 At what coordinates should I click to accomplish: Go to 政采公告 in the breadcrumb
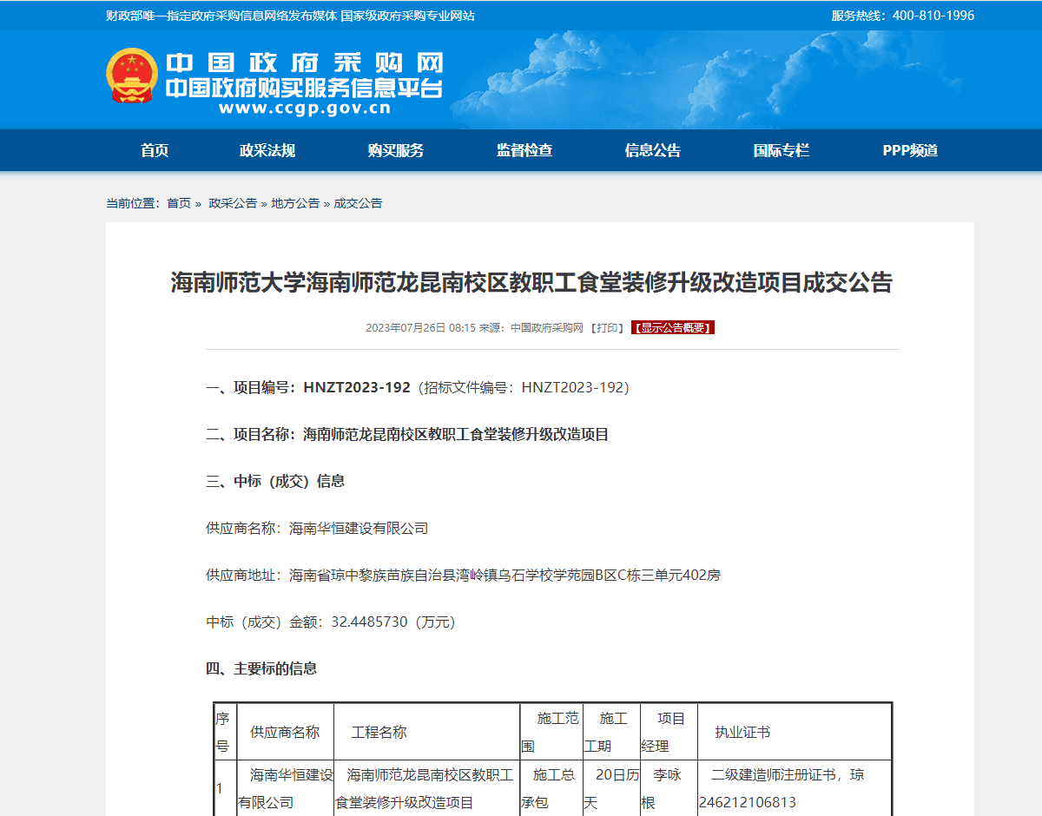[233, 203]
